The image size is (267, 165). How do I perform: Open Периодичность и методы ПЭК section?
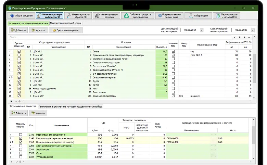[x=226, y=16]
